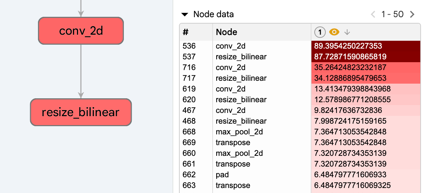Image resolution: width=426 pixels, height=193 pixels.
Task: Select row 537 resize_bilinear
Action: (x=241, y=57)
